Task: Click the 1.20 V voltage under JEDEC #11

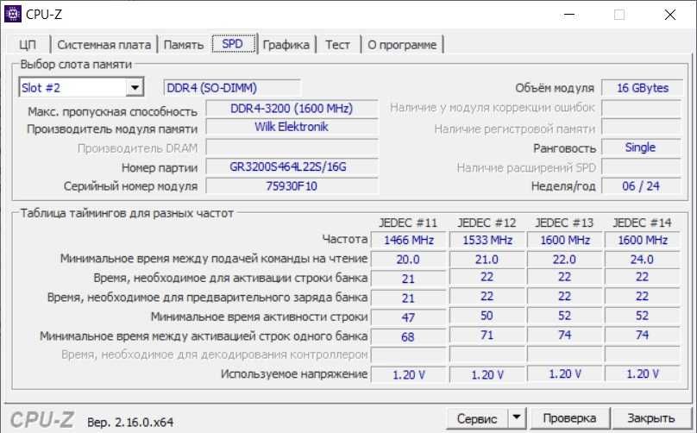Action: (409, 374)
